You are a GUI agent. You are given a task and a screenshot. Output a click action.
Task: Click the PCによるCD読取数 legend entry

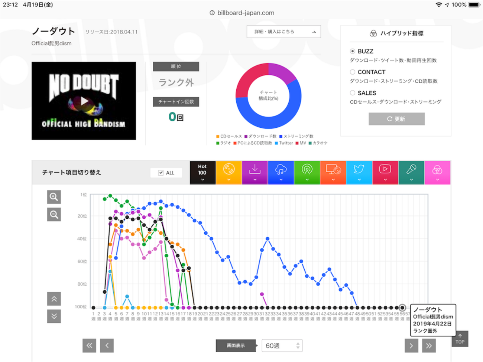coord(253,143)
